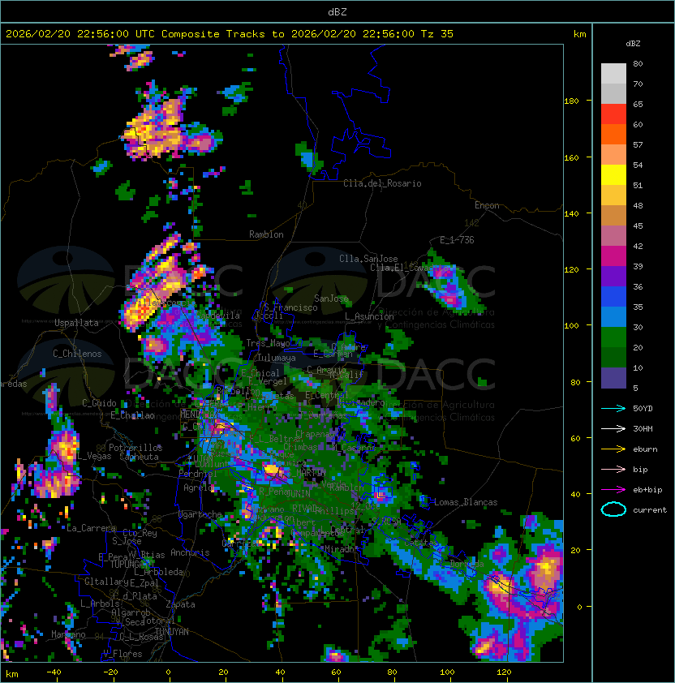Click the 'V_Flores' map label
This screenshot has height=683, width=675.
tap(123, 654)
